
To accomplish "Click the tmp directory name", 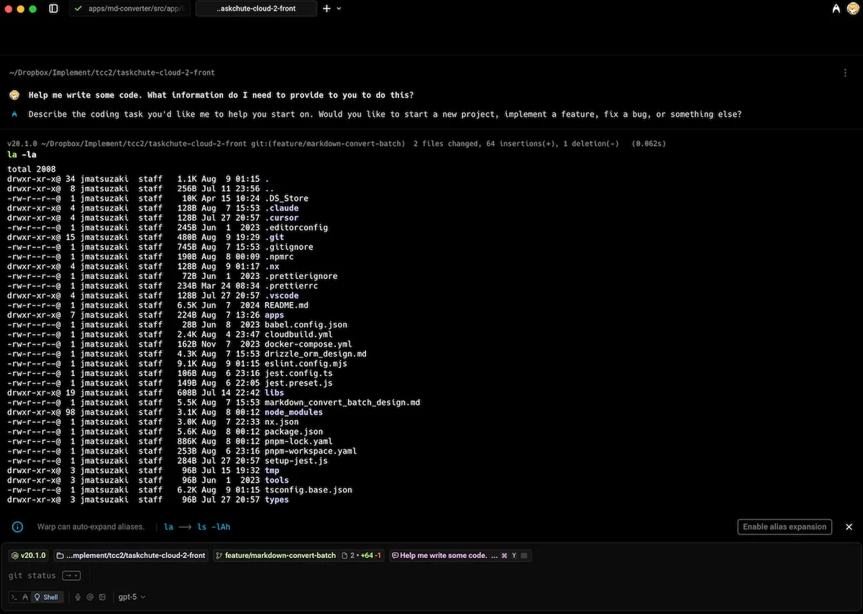I will pos(272,470).
